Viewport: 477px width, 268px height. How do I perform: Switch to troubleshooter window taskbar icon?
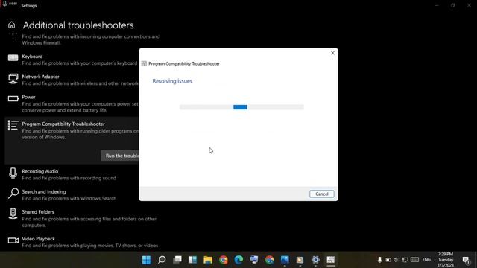pyautogui.click(x=331, y=260)
